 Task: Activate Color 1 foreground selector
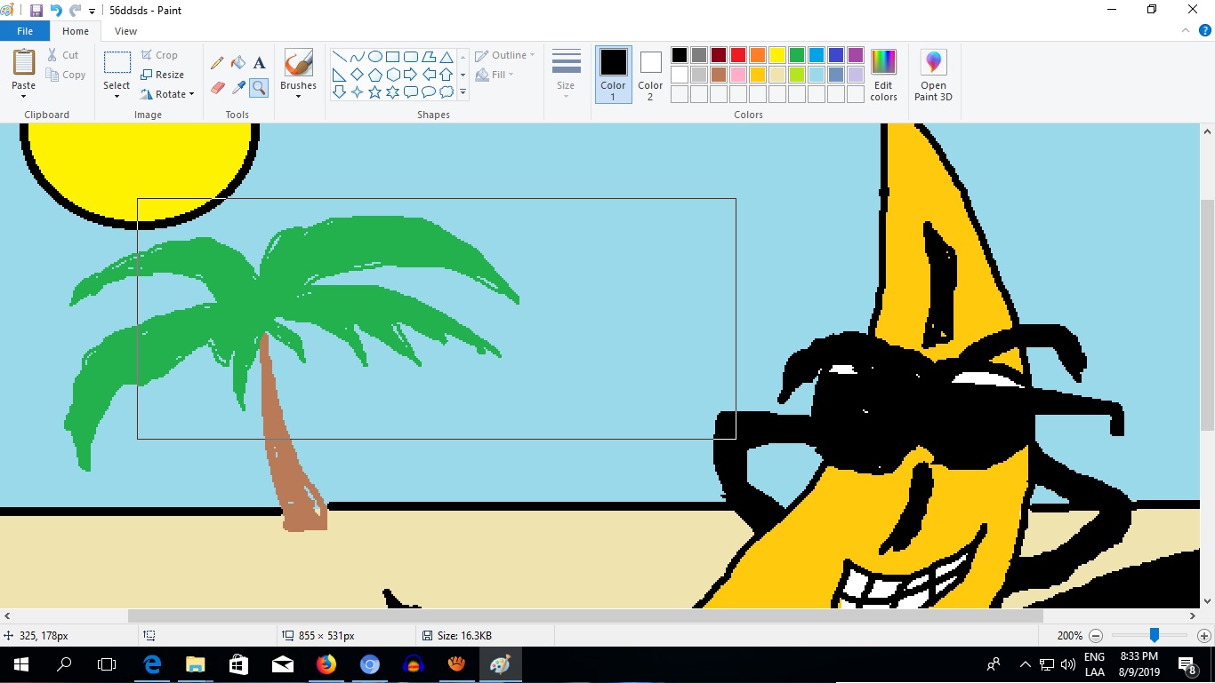click(x=613, y=75)
